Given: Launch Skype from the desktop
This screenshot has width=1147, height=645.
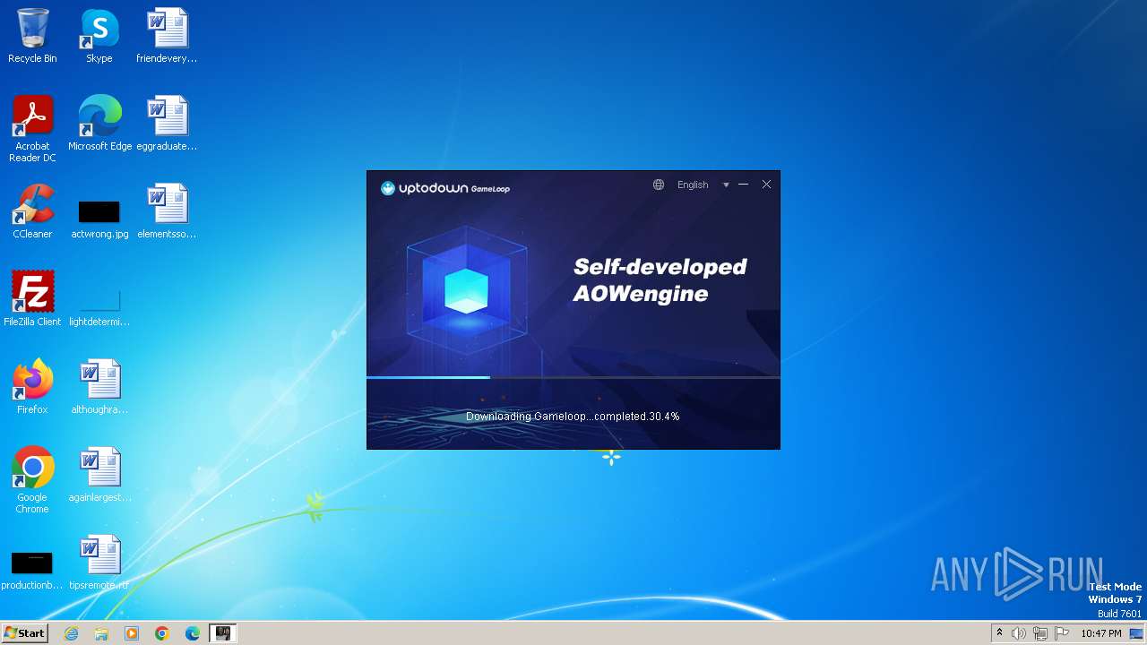Looking at the screenshot, I should coord(99,36).
